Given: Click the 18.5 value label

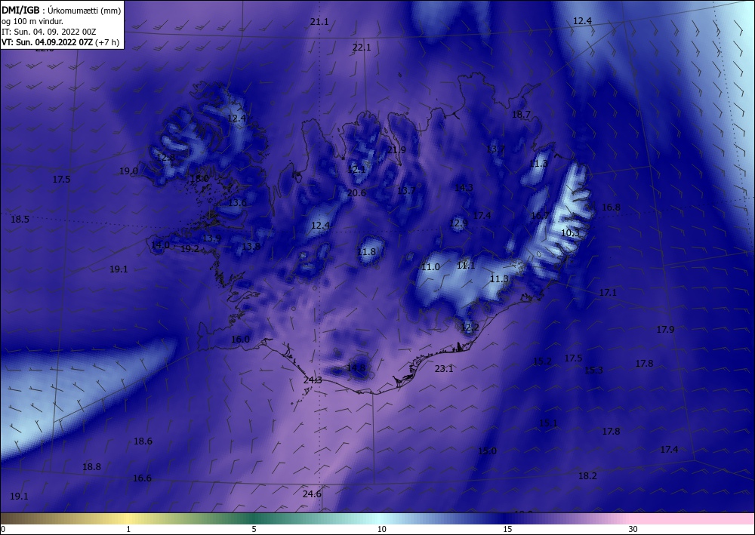Looking at the screenshot, I should pyautogui.click(x=20, y=219).
